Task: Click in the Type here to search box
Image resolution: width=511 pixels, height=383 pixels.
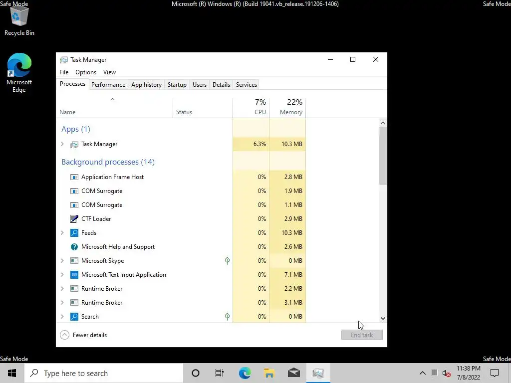Action: (x=104, y=373)
